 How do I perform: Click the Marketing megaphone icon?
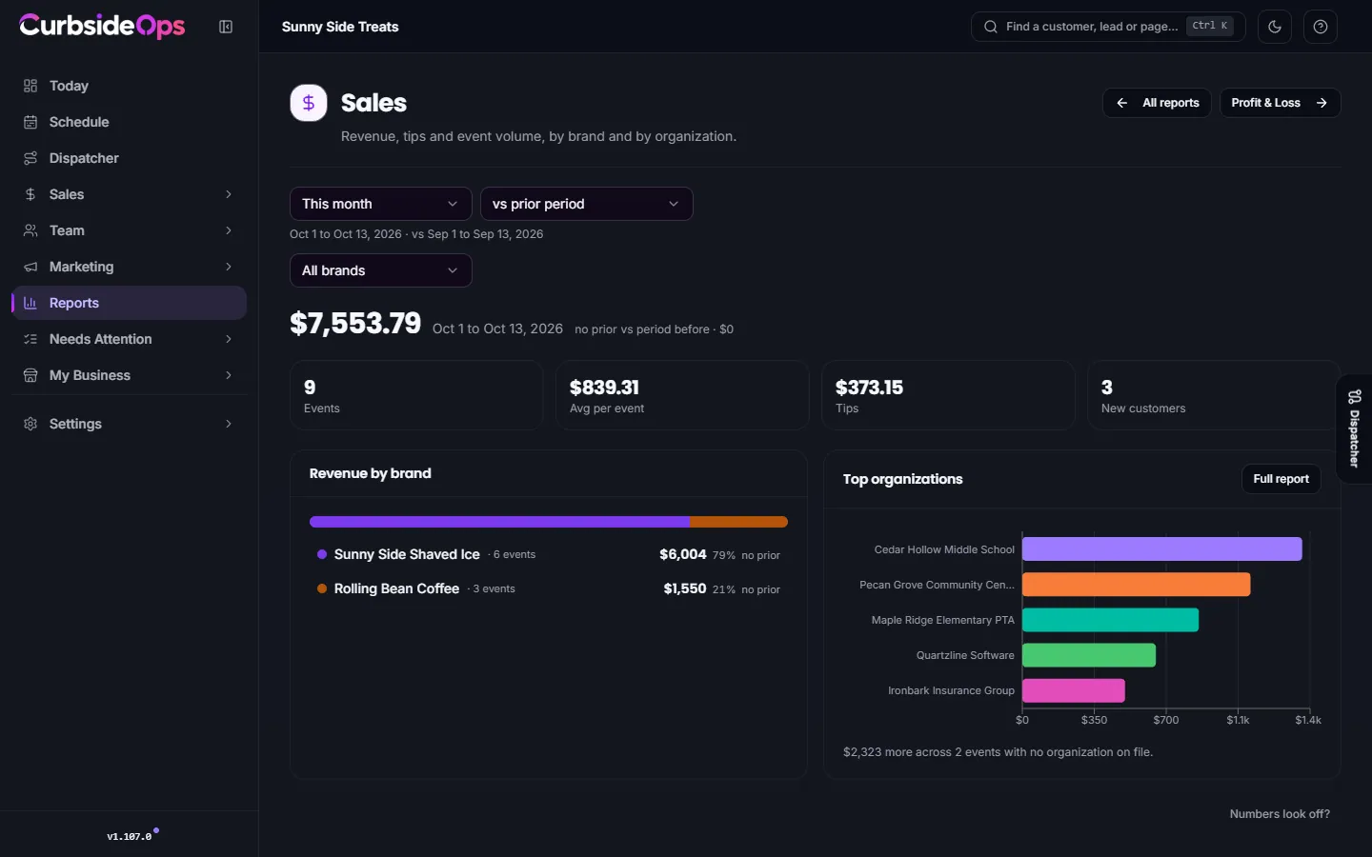point(30,267)
